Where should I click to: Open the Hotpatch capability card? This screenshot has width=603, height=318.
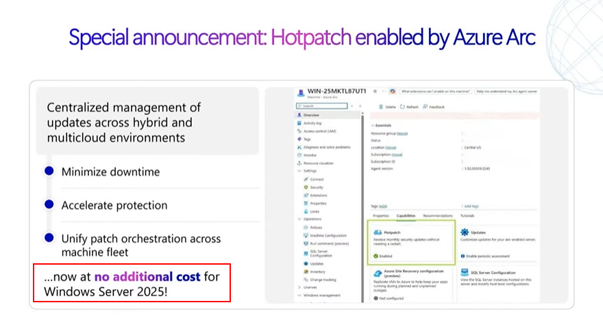pos(412,242)
